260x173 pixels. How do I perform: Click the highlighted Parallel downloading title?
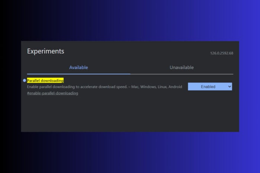(45, 80)
